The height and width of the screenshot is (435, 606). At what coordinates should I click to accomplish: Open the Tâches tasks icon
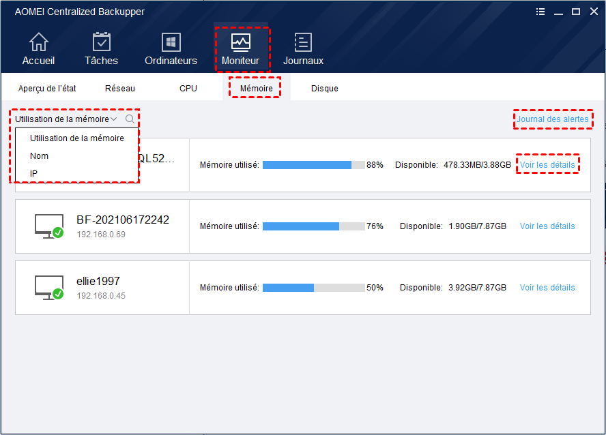(101, 42)
